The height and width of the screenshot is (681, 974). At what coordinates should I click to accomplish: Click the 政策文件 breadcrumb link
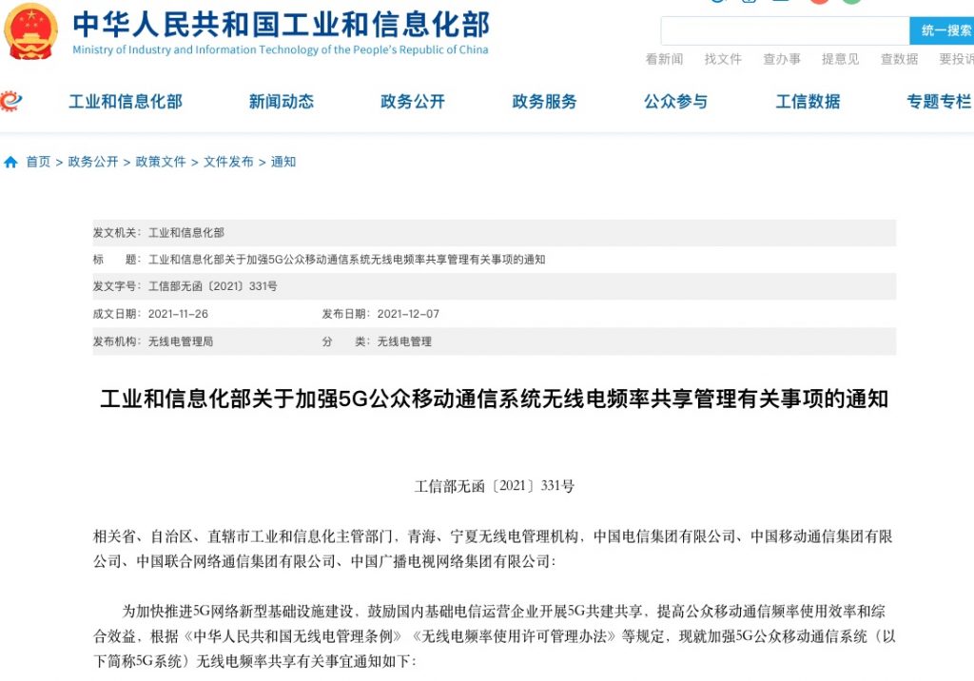[x=161, y=163]
